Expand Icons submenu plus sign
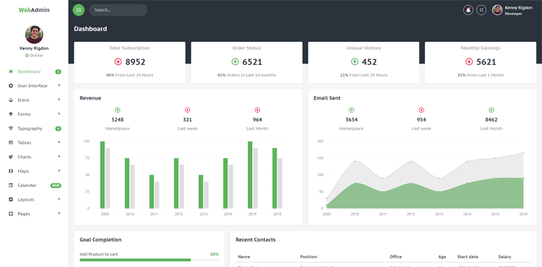This screenshot has height=267, width=542. tap(59, 100)
